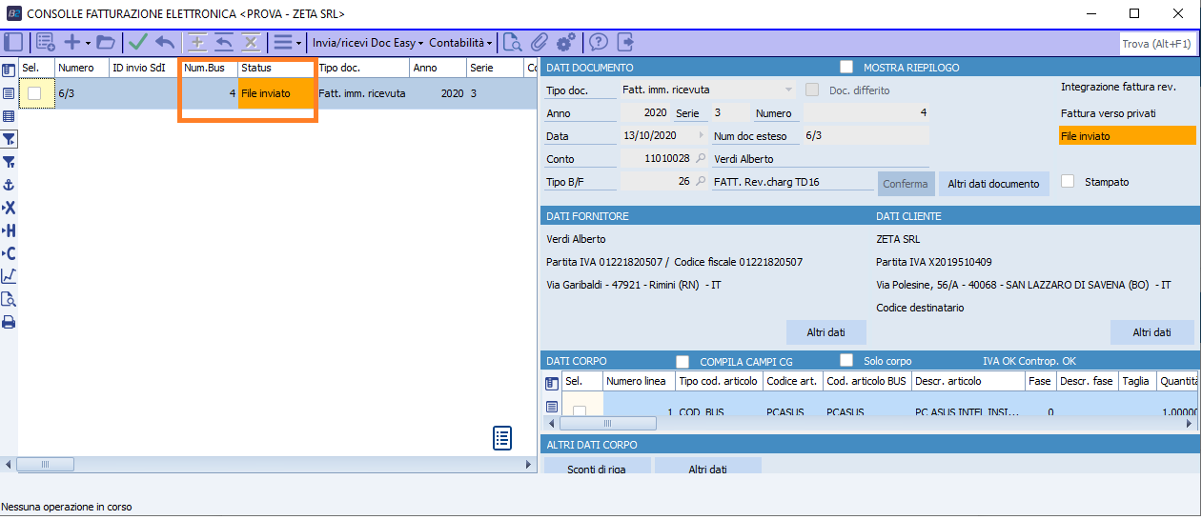Toggle the Stampato checkbox

(1068, 181)
